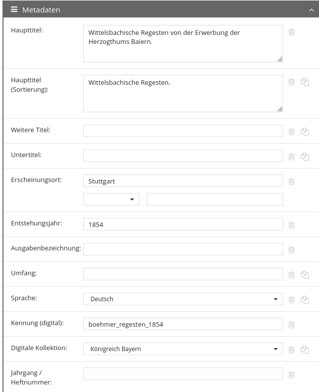Click the Erscheinungsort label
The width and height of the screenshot is (319, 392).
click(36, 180)
